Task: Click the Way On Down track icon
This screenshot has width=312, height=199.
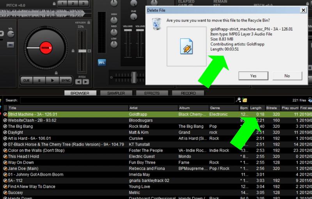Action: (x=5, y=162)
